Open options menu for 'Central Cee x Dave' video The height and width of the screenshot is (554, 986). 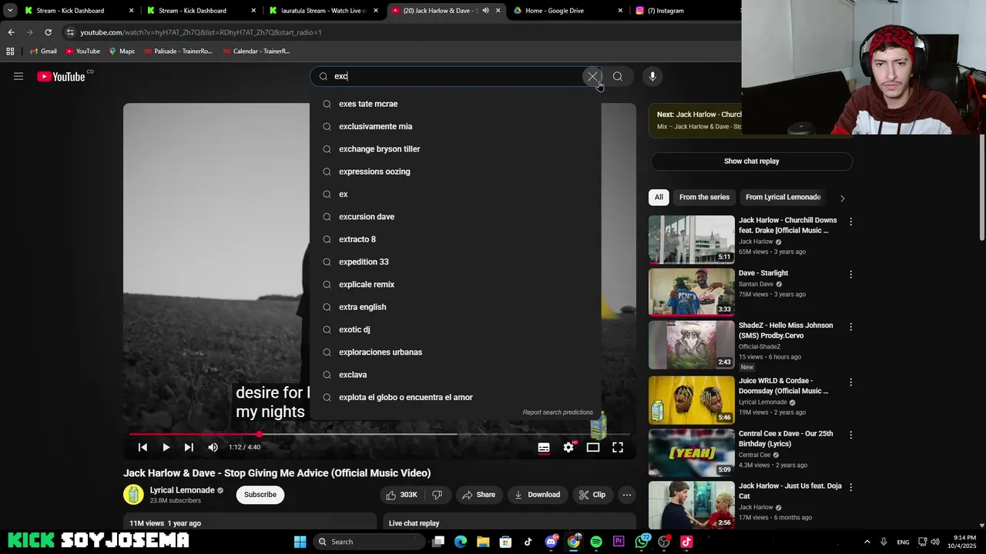(x=850, y=435)
